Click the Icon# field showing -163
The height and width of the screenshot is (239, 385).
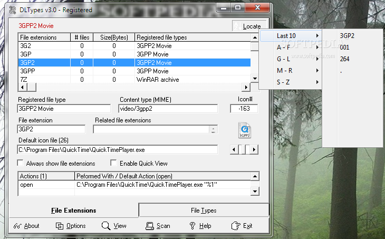[x=244, y=109]
